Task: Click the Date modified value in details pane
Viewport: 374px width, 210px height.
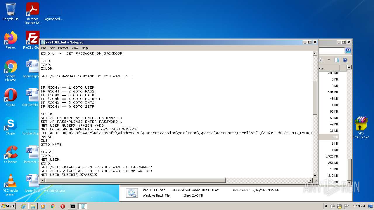Action: [x=206, y=190]
